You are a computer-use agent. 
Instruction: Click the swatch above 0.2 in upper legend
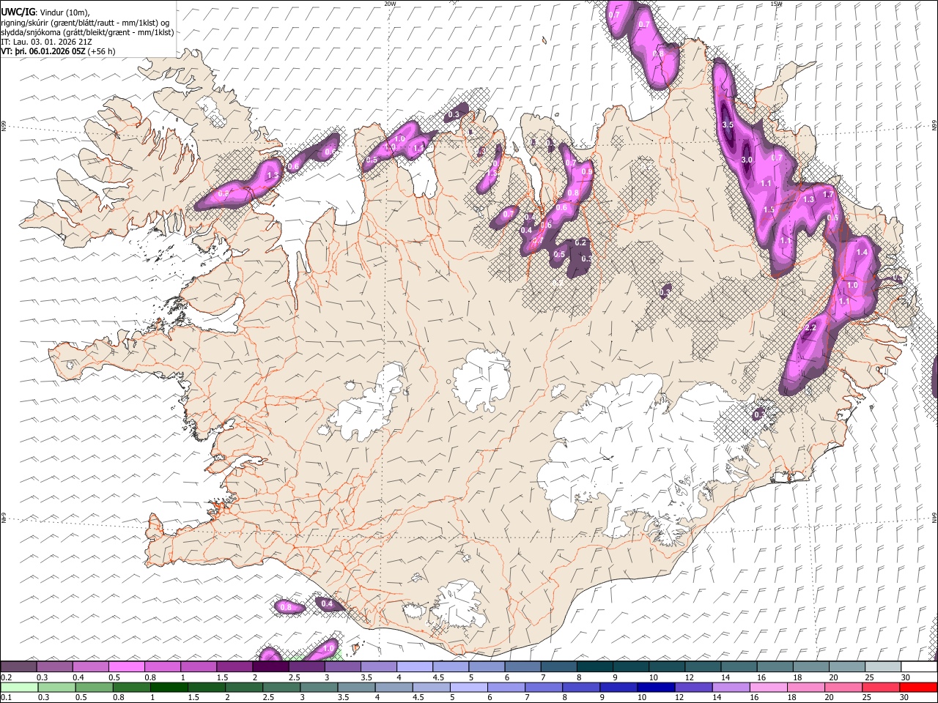pyautogui.click(x=18, y=666)
